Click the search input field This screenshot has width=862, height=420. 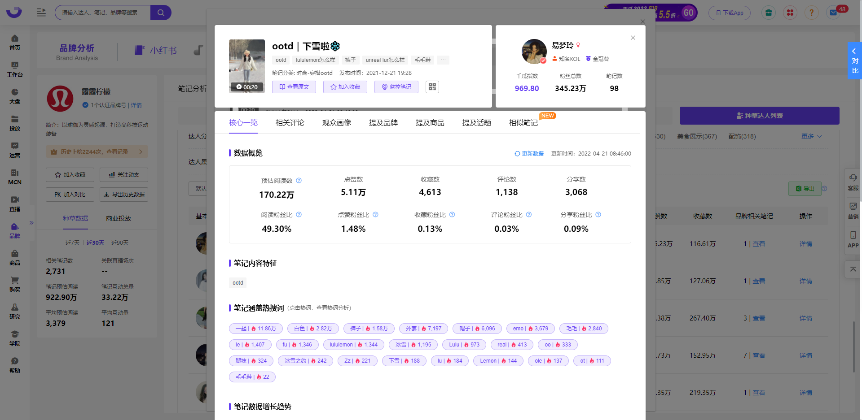click(103, 13)
